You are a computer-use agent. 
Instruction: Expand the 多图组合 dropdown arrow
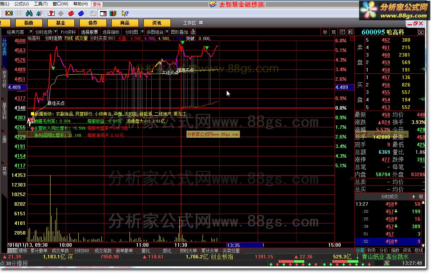click(x=167, y=32)
